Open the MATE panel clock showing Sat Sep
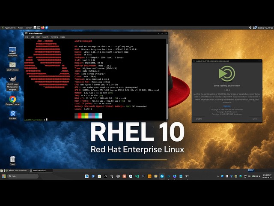Screen dimensions: 274x206 point(265,27)
